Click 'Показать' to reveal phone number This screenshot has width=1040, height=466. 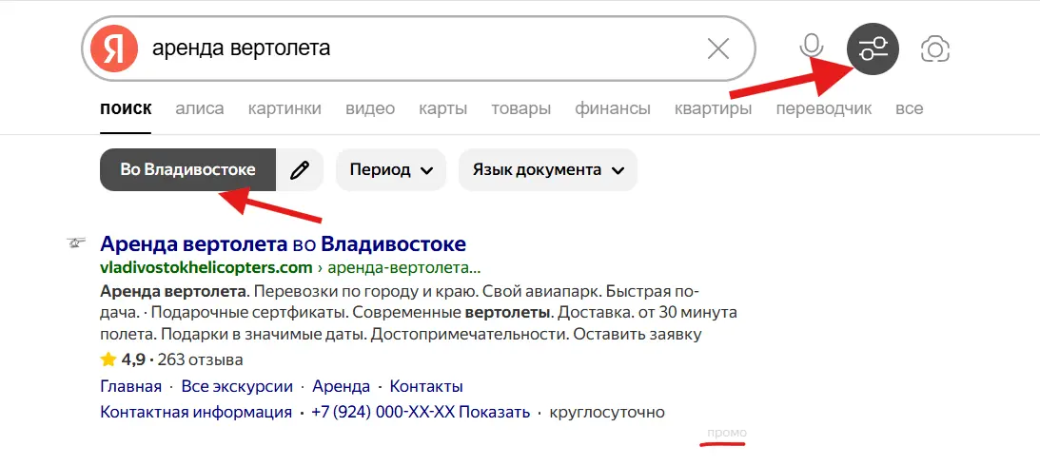496,413
